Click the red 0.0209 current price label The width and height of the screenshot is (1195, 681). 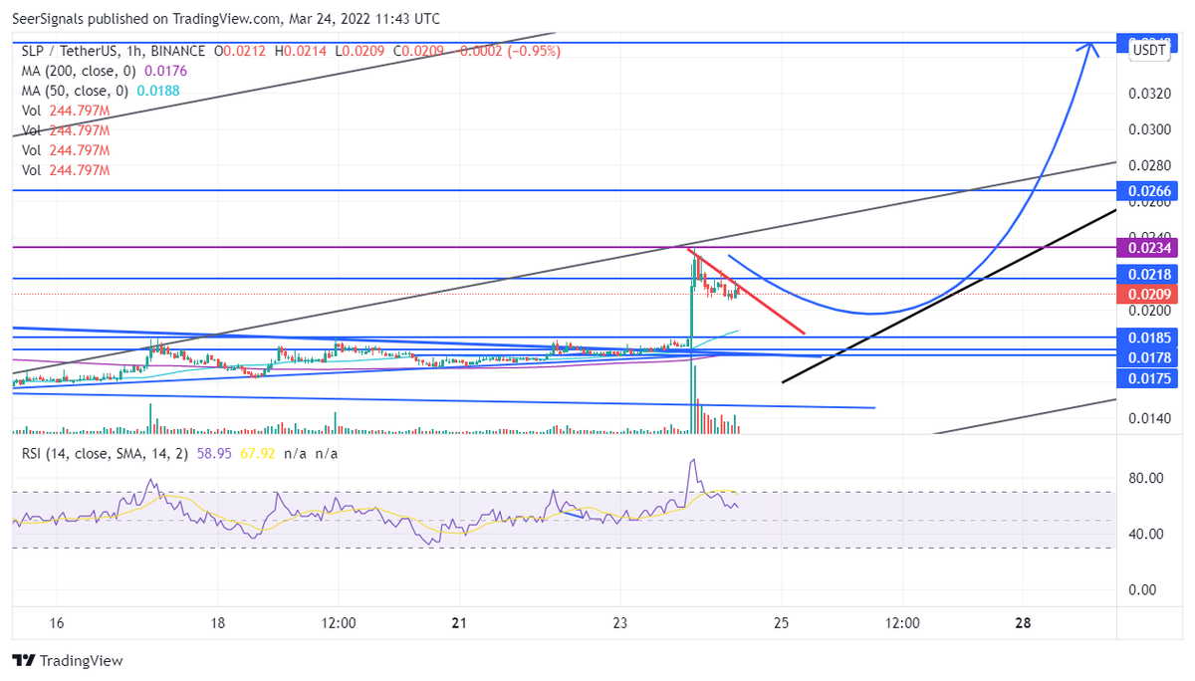pyautogui.click(x=1150, y=294)
